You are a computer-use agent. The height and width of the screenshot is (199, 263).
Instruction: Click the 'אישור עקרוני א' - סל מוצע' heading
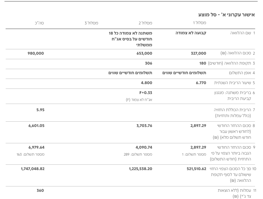[x=226, y=15]
